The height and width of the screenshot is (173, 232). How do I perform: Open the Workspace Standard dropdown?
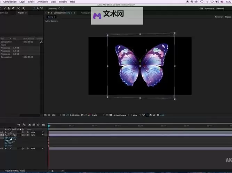(x=220, y=9)
